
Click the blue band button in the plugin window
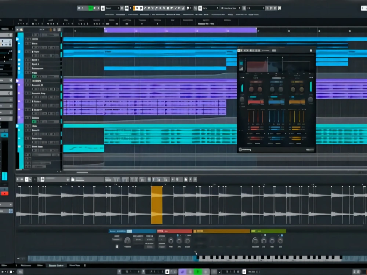[276, 102]
